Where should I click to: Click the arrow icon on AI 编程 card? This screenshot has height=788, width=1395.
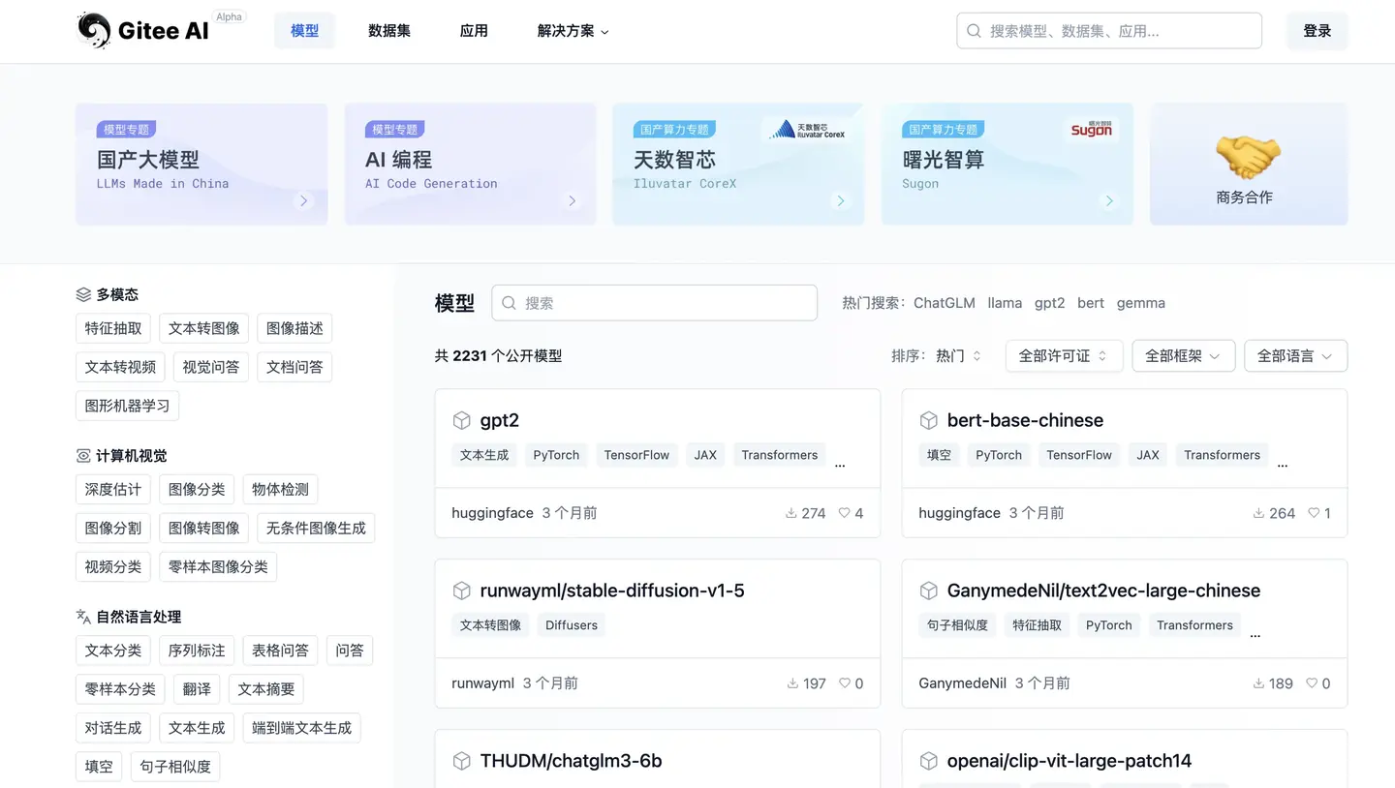[573, 201]
